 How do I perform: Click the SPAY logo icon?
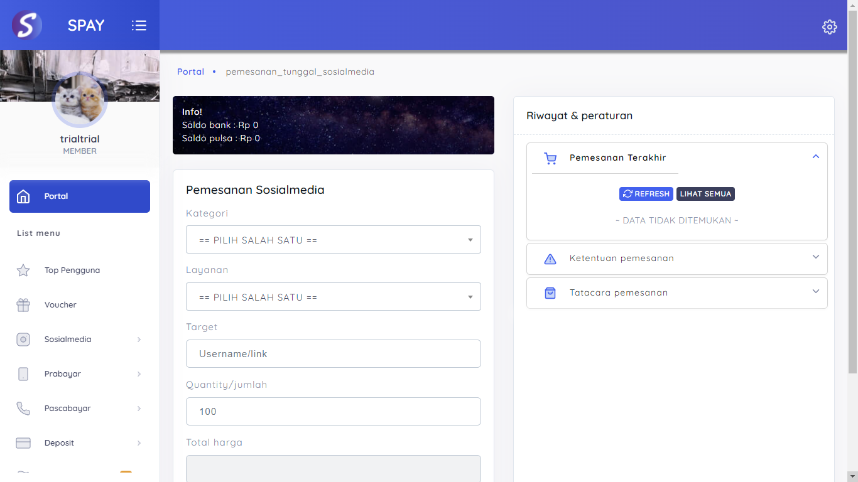pos(26,25)
